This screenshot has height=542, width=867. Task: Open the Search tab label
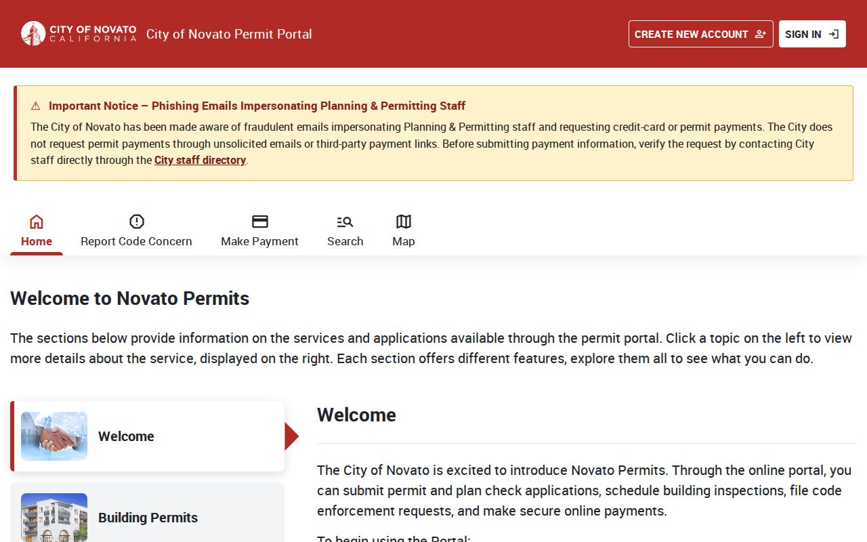[x=345, y=241]
